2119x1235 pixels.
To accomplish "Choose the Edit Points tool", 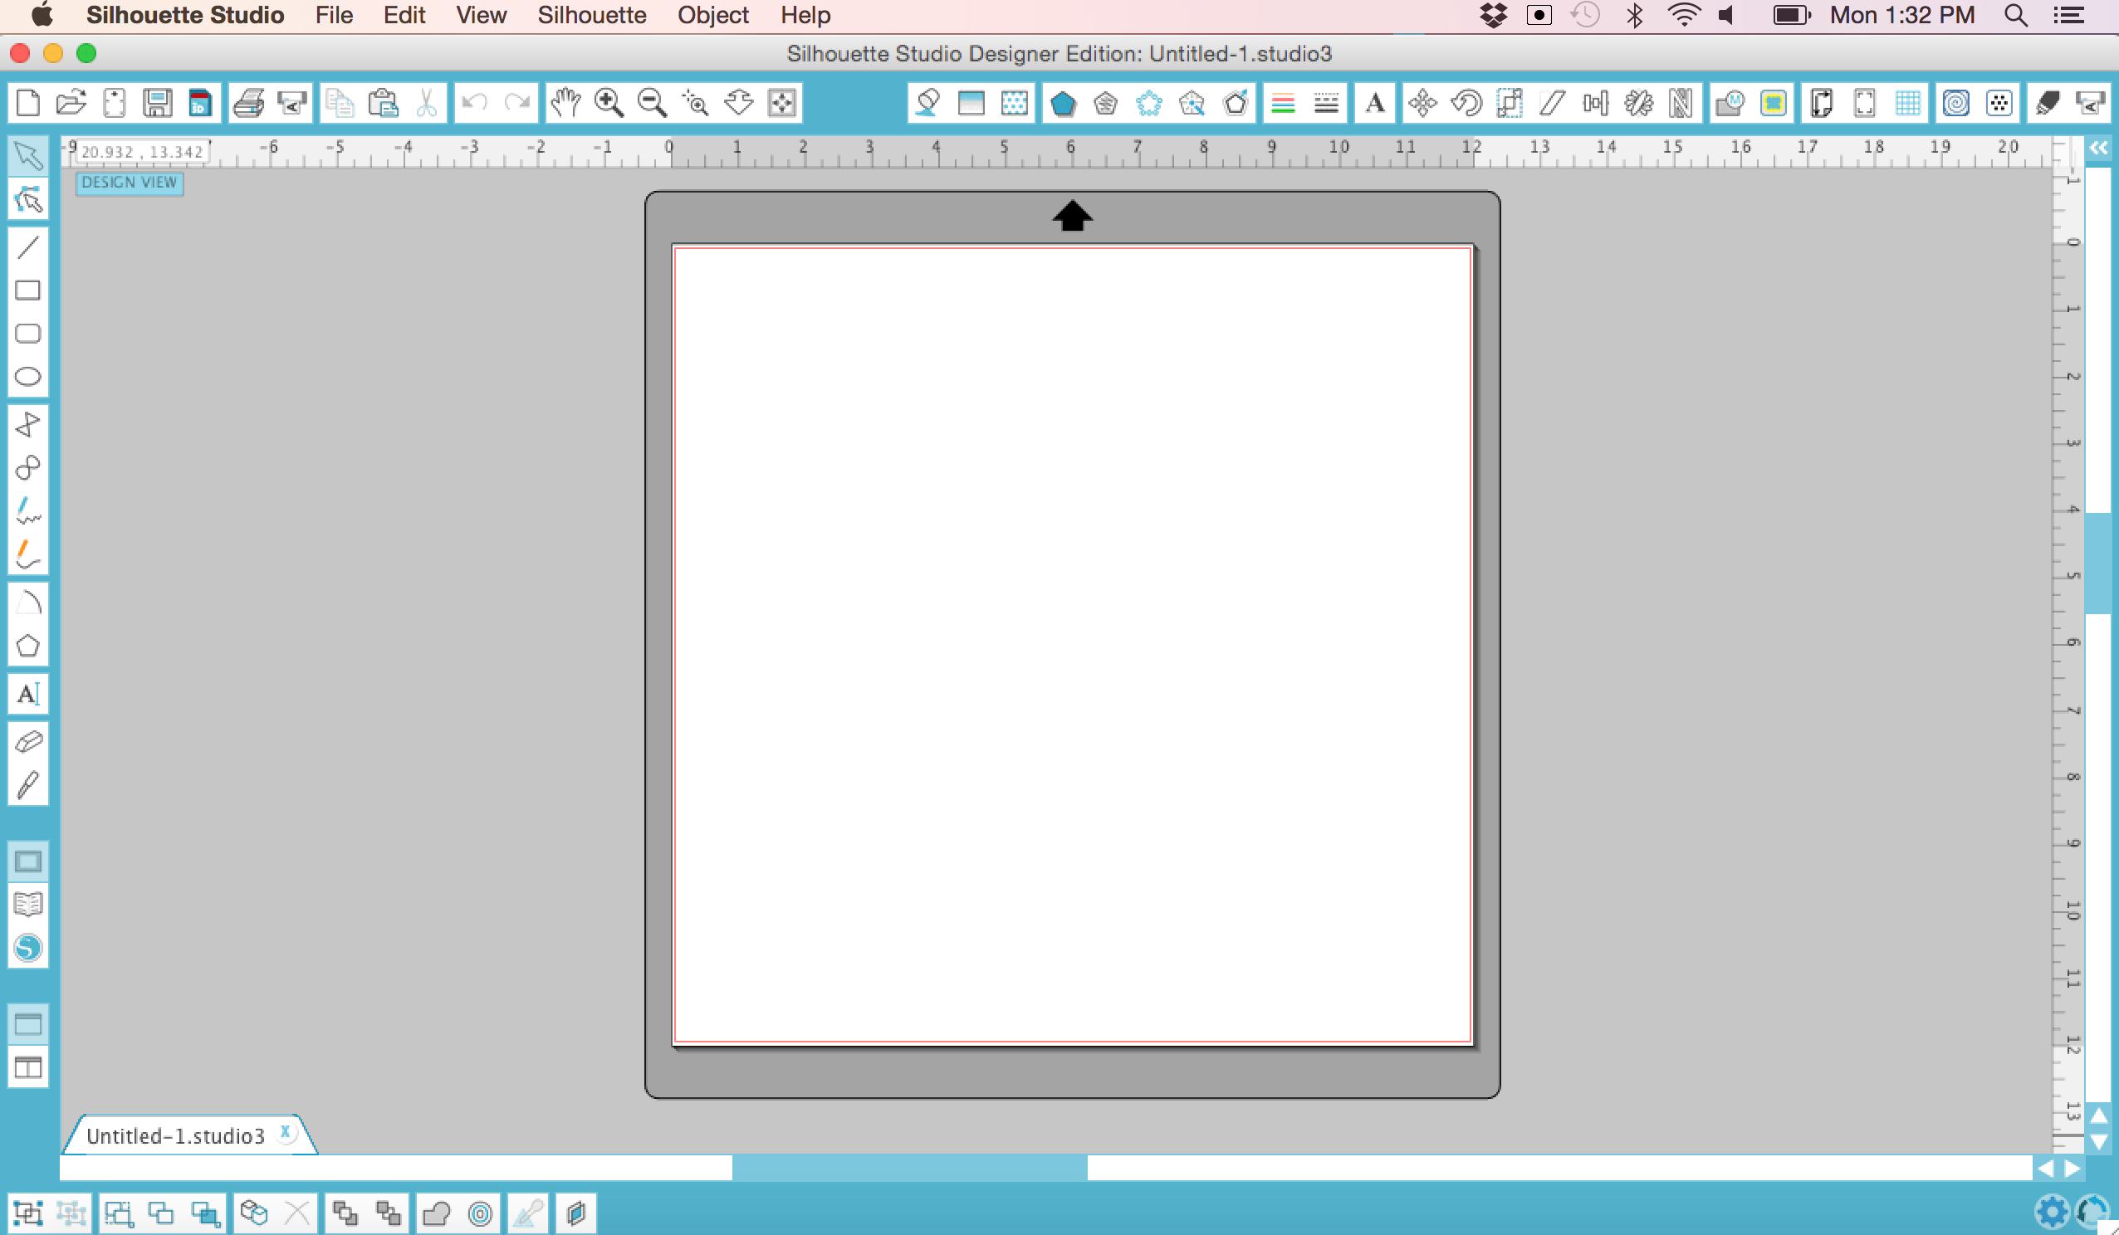I will [27, 200].
